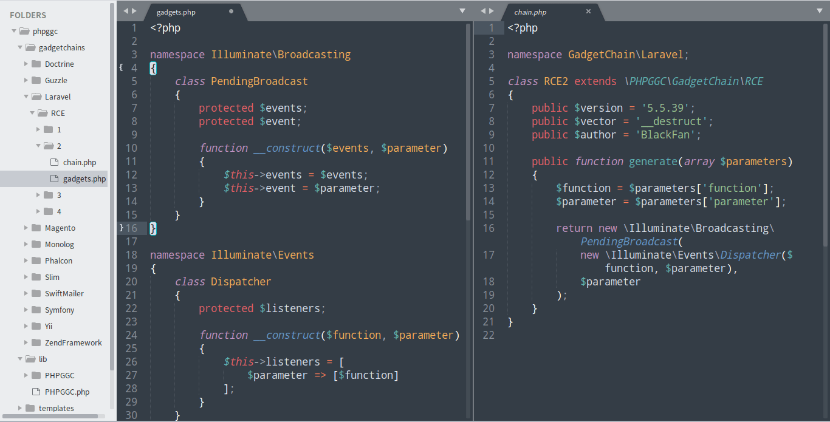Click the sidebar horizontal scrollbar
This screenshot has height=422, width=830.
[50, 416]
